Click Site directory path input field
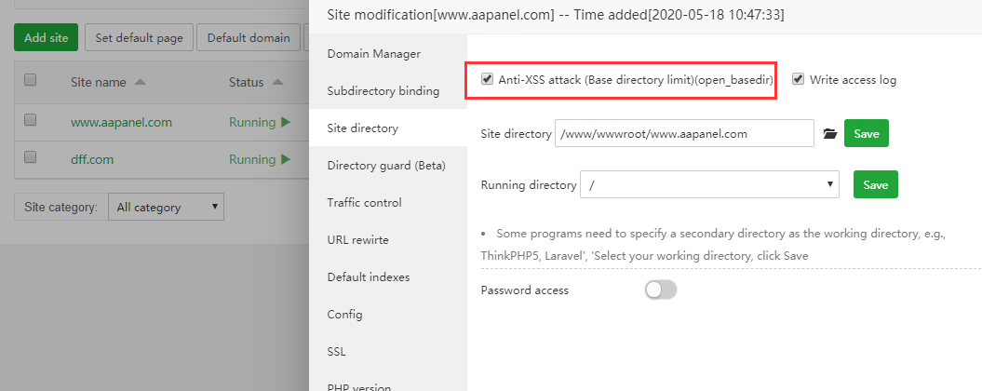Image resolution: width=982 pixels, height=391 pixels. pos(684,133)
